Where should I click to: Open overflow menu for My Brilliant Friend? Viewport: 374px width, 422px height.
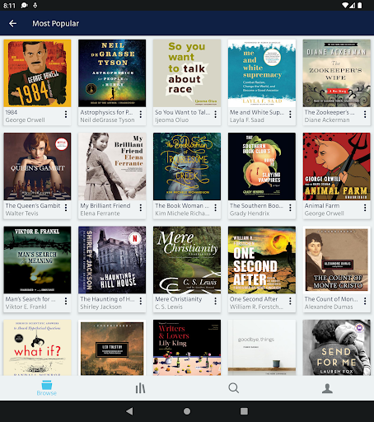click(x=141, y=208)
